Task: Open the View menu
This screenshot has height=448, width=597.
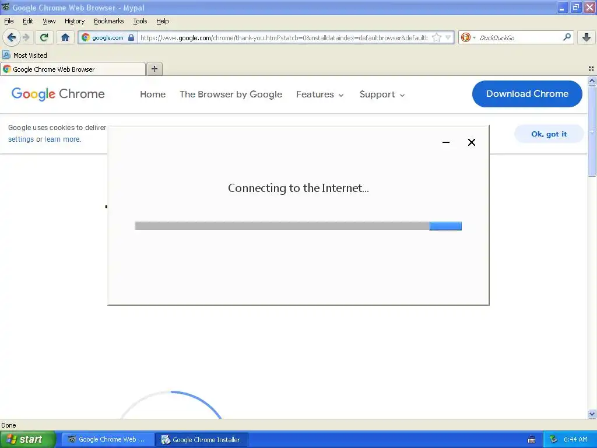Action: click(x=49, y=21)
